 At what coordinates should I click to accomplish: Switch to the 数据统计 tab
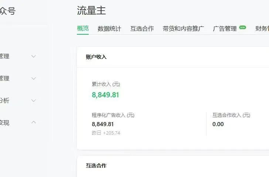(109, 28)
